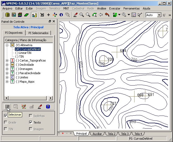
Task: Open the vector edit tool with pencil
Action: pyautogui.click(x=75, y=15)
